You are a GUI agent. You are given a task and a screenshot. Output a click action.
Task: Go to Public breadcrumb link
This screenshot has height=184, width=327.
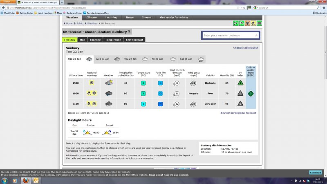(80, 23)
